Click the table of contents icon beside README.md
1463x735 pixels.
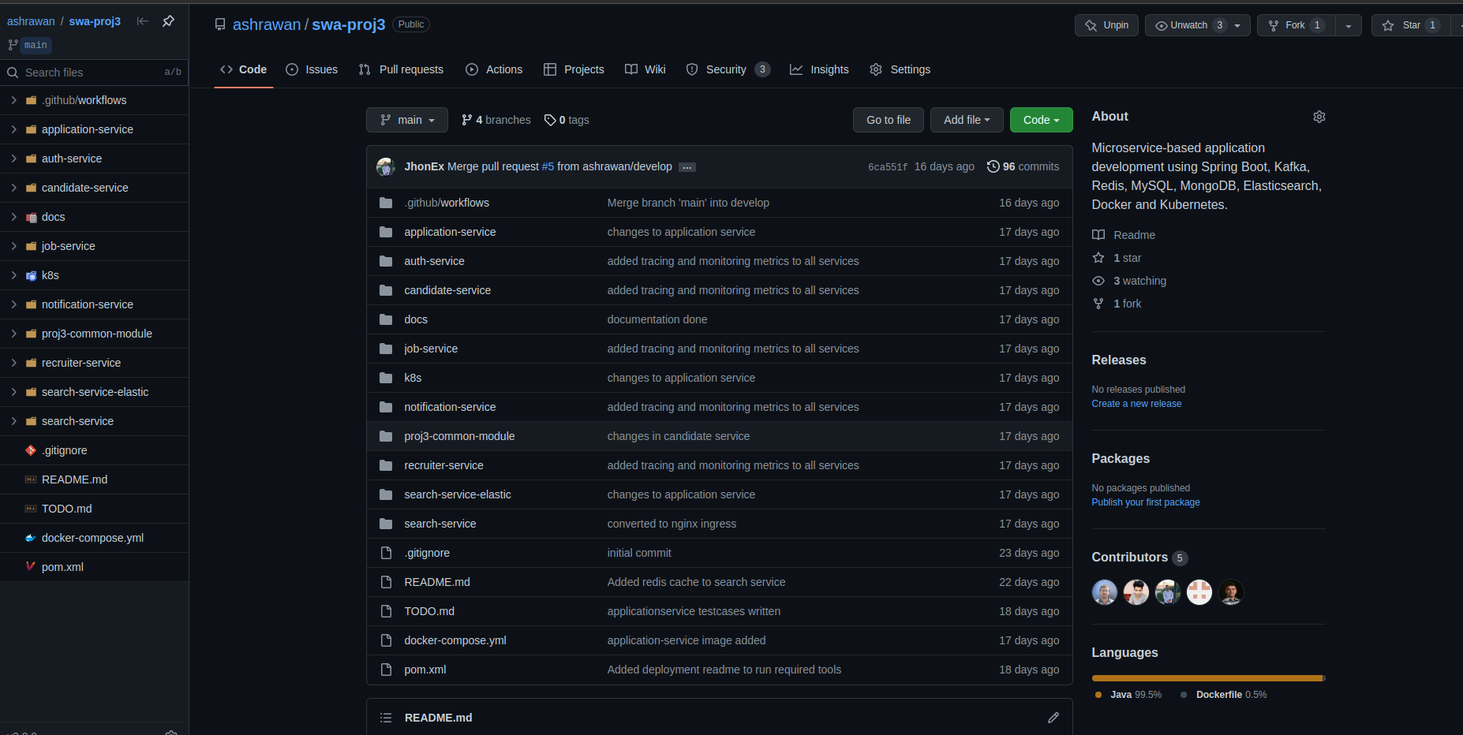click(x=386, y=718)
